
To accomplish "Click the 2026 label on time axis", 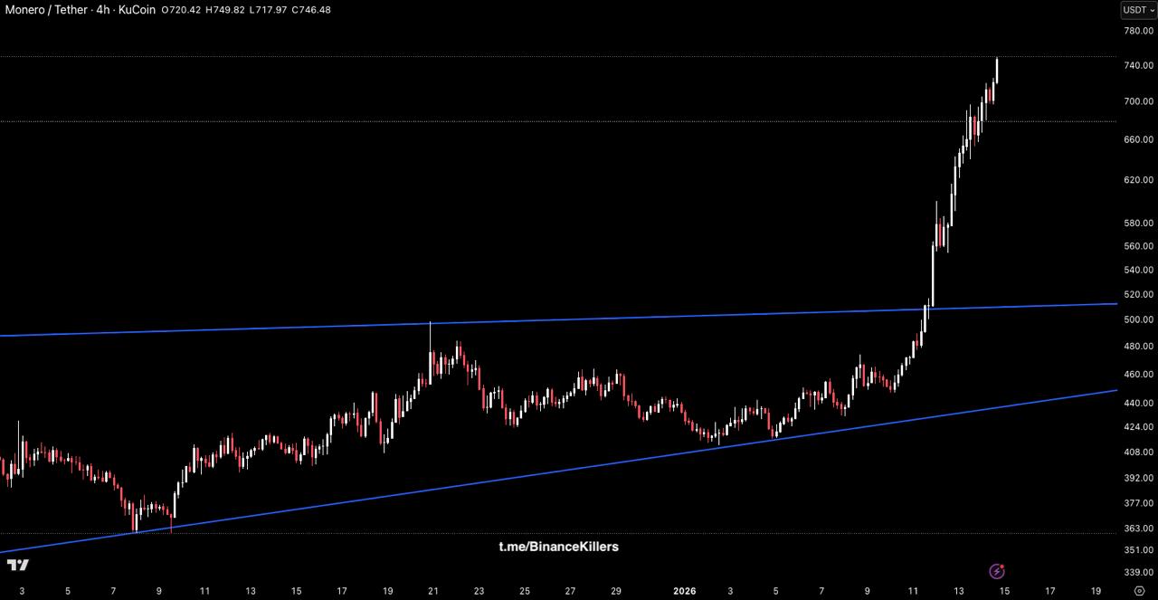I will tap(684, 591).
